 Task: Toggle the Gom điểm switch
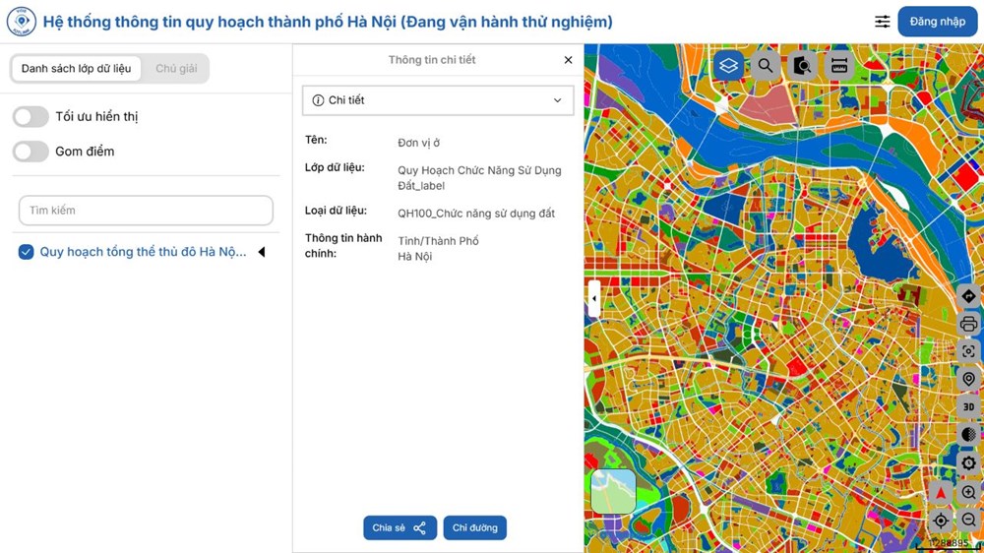(31, 152)
